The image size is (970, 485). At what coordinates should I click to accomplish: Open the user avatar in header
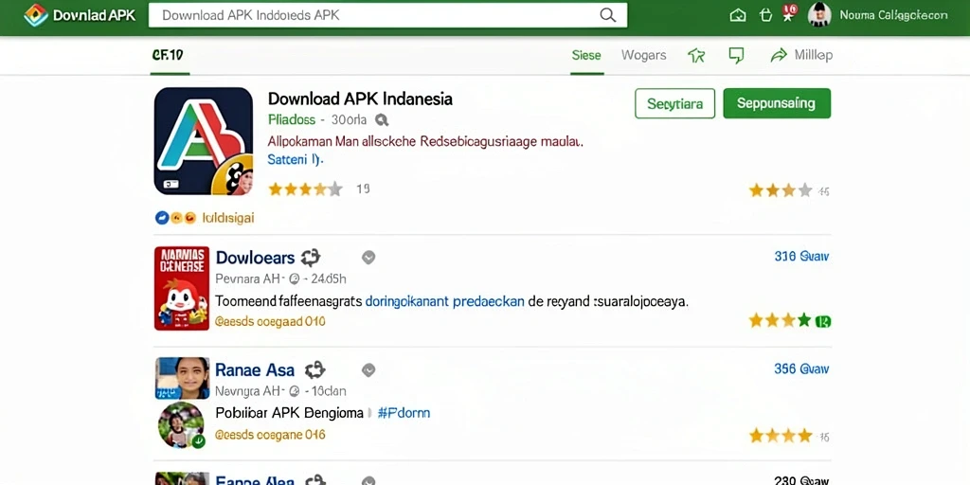[x=819, y=14]
